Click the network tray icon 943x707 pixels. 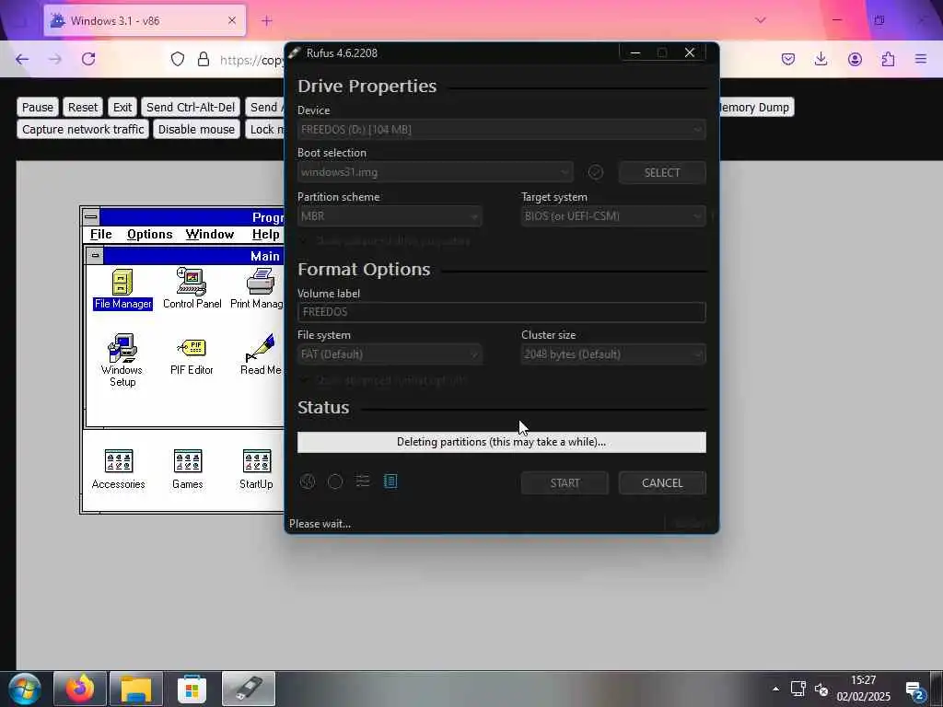click(x=798, y=689)
